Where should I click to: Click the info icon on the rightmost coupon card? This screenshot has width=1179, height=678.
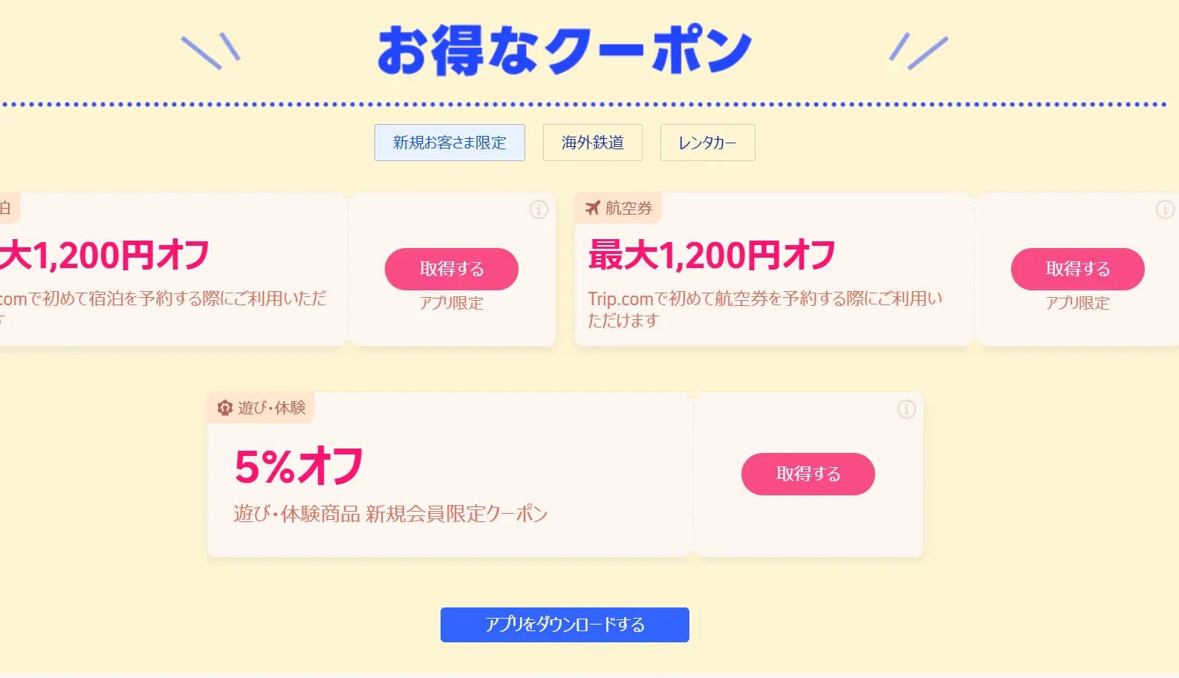click(x=1164, y=209)
